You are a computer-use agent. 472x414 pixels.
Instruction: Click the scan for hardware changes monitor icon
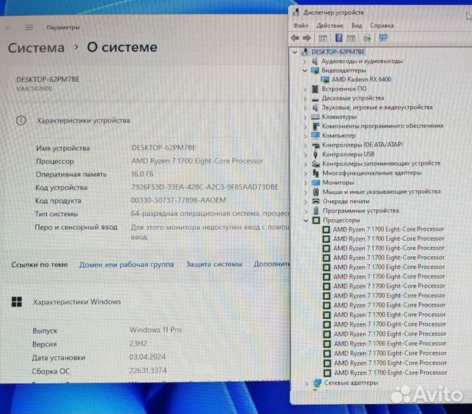[x=383, y=38]
